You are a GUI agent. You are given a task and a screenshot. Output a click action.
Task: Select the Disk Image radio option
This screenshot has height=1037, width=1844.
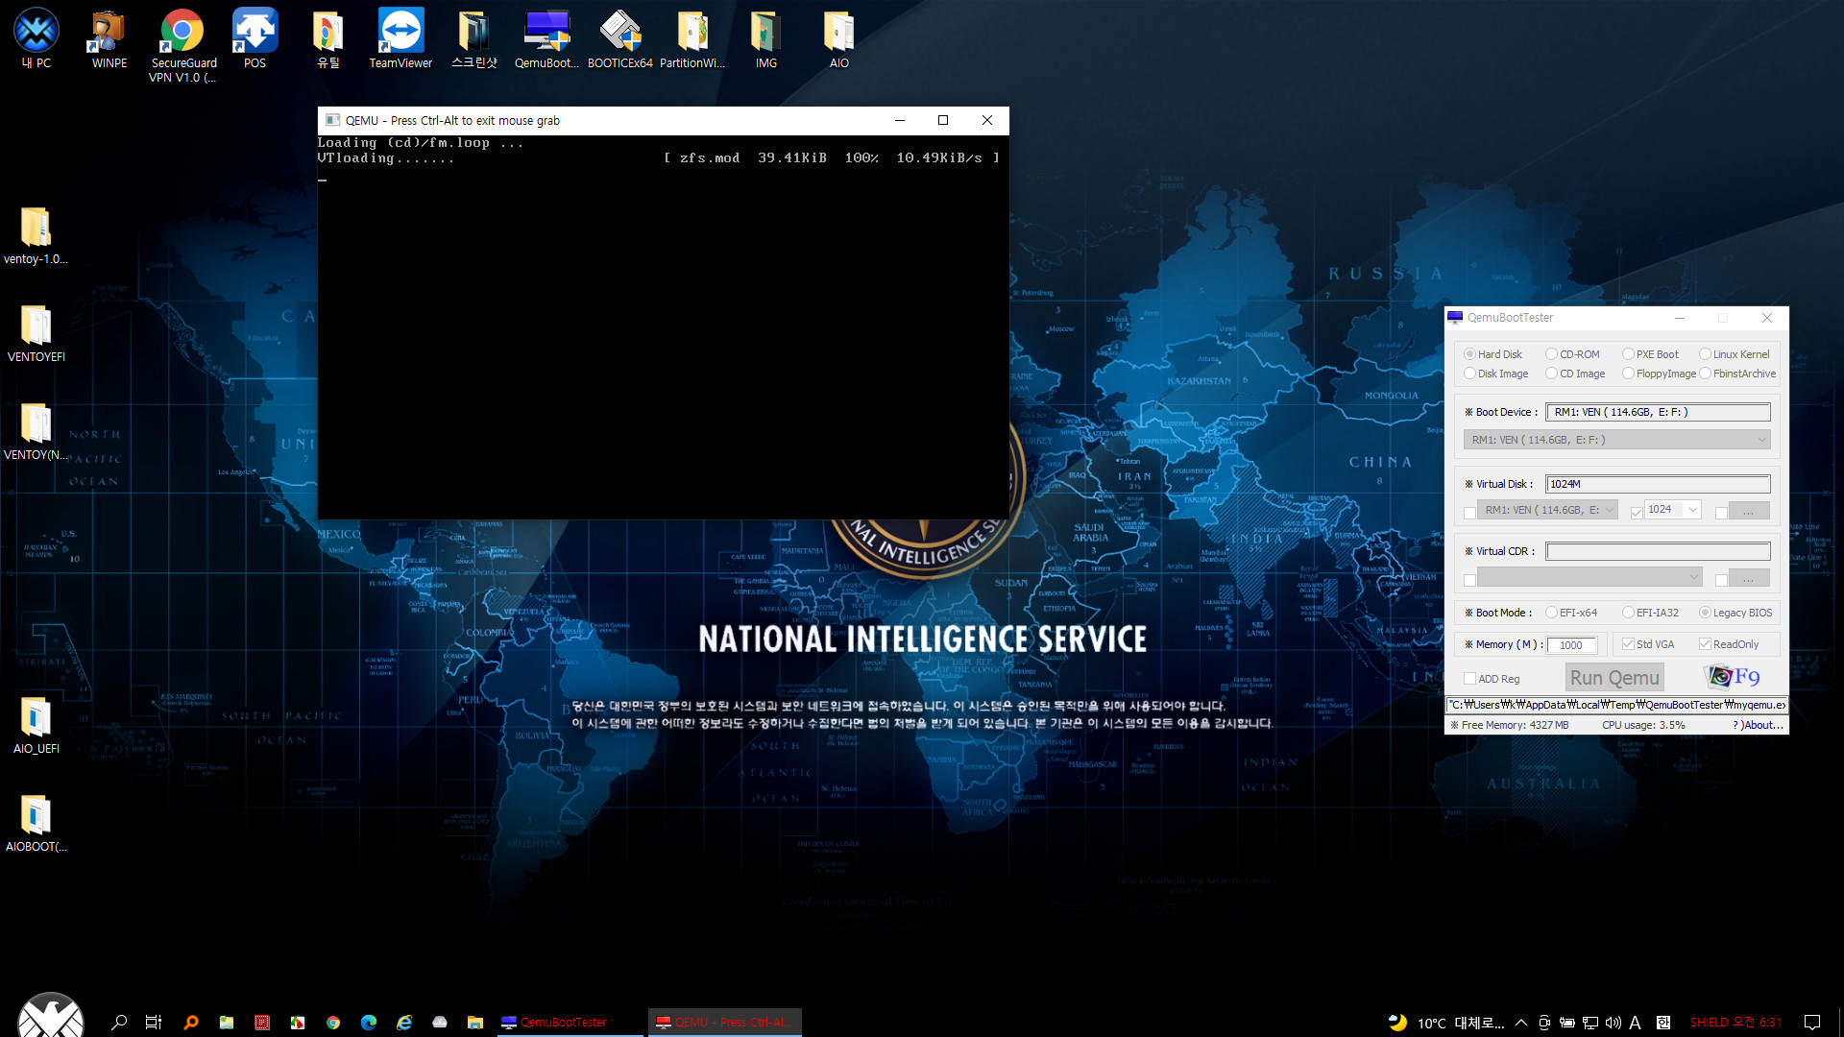[1496, 374]
